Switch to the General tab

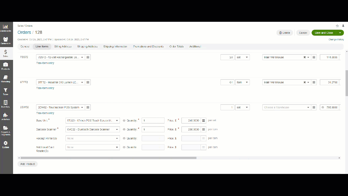25,47
